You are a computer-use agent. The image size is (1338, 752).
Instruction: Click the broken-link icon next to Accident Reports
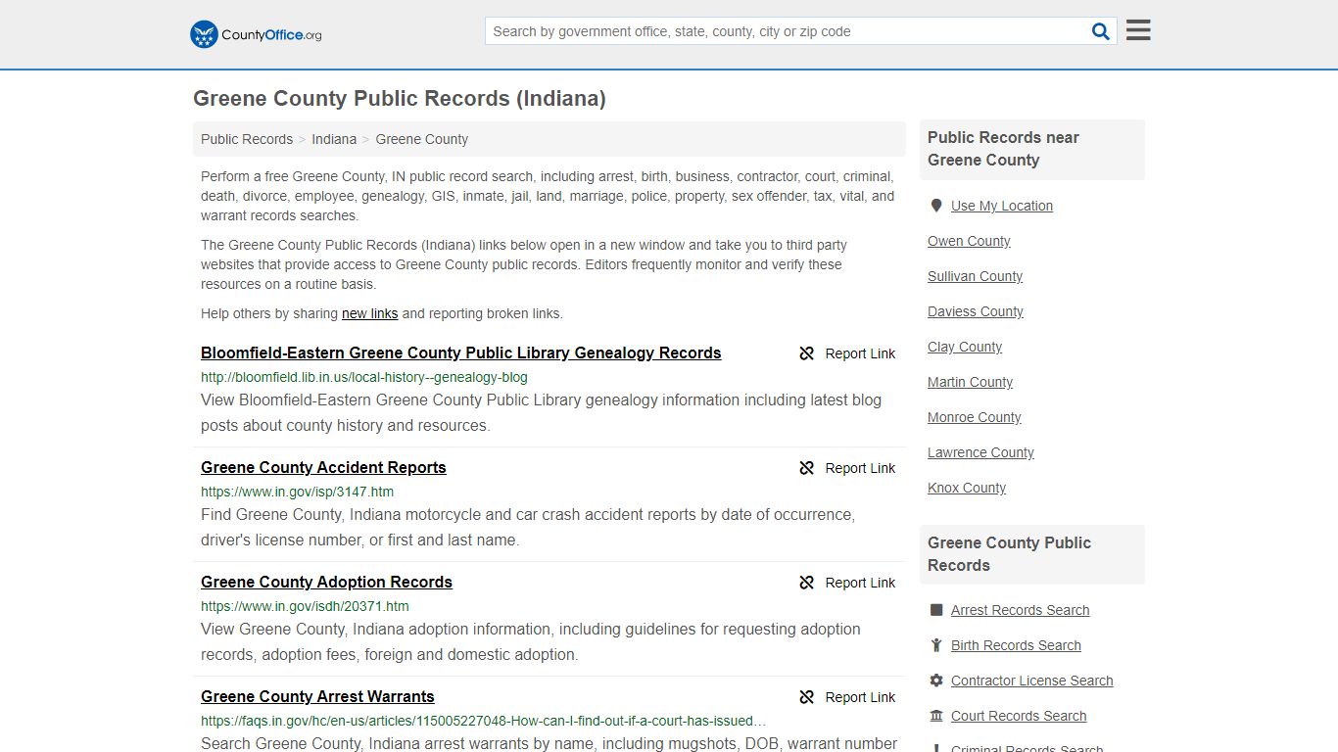click(x=806, y=468)
